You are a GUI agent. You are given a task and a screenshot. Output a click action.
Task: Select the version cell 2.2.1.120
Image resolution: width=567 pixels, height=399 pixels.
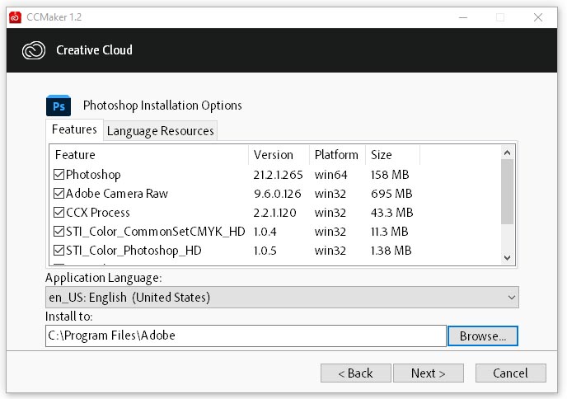[x=274, y=213]
